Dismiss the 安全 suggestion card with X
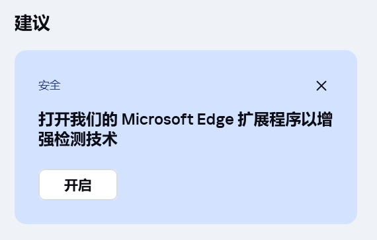 point(321,86)
